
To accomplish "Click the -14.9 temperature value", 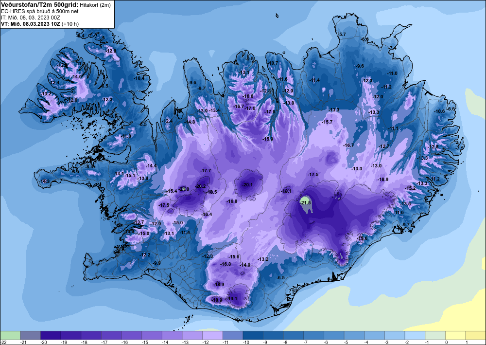I will click(245, 265).
